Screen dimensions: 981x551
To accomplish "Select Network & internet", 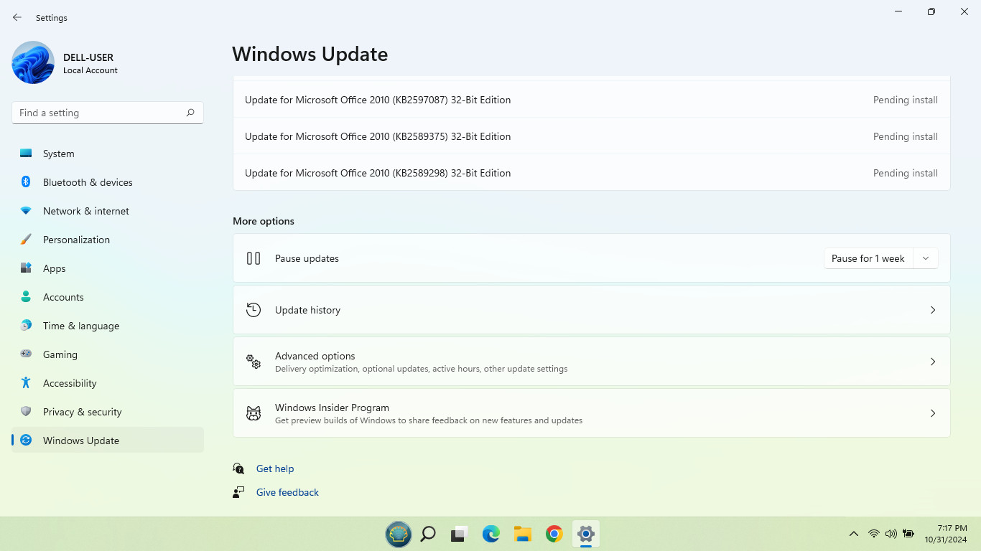I will 108,211.
